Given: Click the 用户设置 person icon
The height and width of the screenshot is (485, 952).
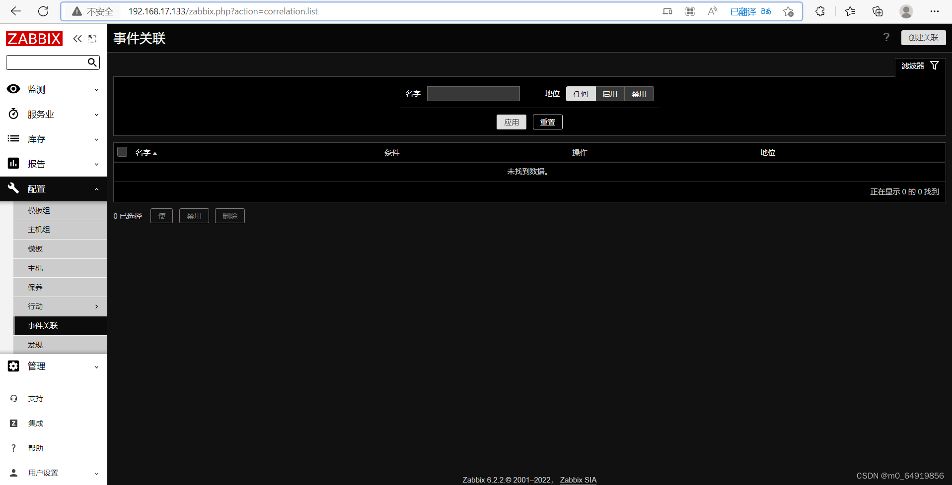Looking at the screenshot, I should pos(14,473).
